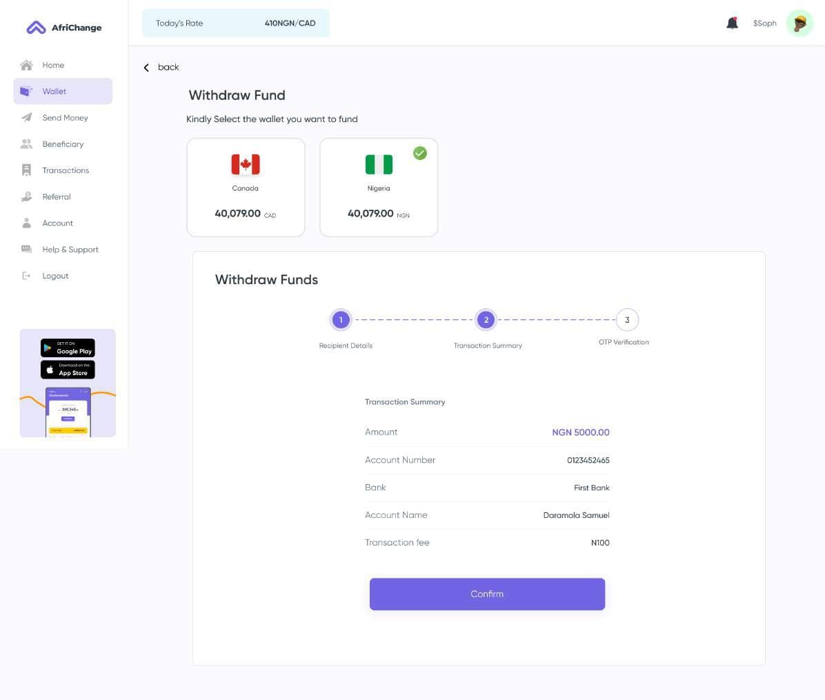Screen dimensions: 825x700
Task: Click the Recipient Details step label
Action: 346,346
